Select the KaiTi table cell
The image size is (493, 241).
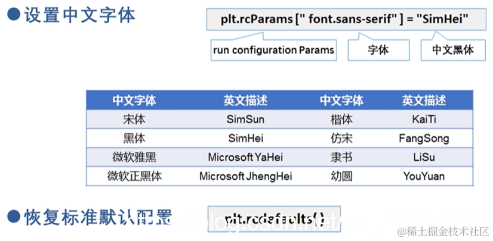click(x=424, y=119)
